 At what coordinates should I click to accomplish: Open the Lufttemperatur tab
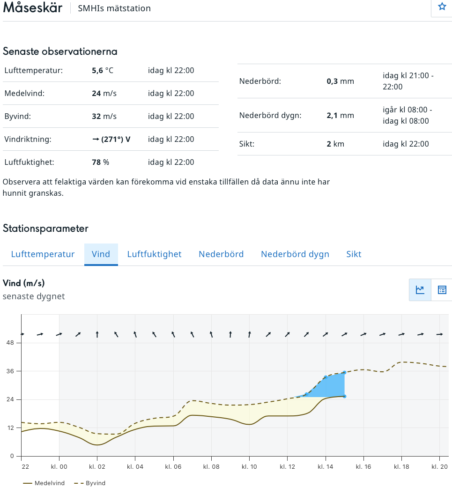coord(43,254)
